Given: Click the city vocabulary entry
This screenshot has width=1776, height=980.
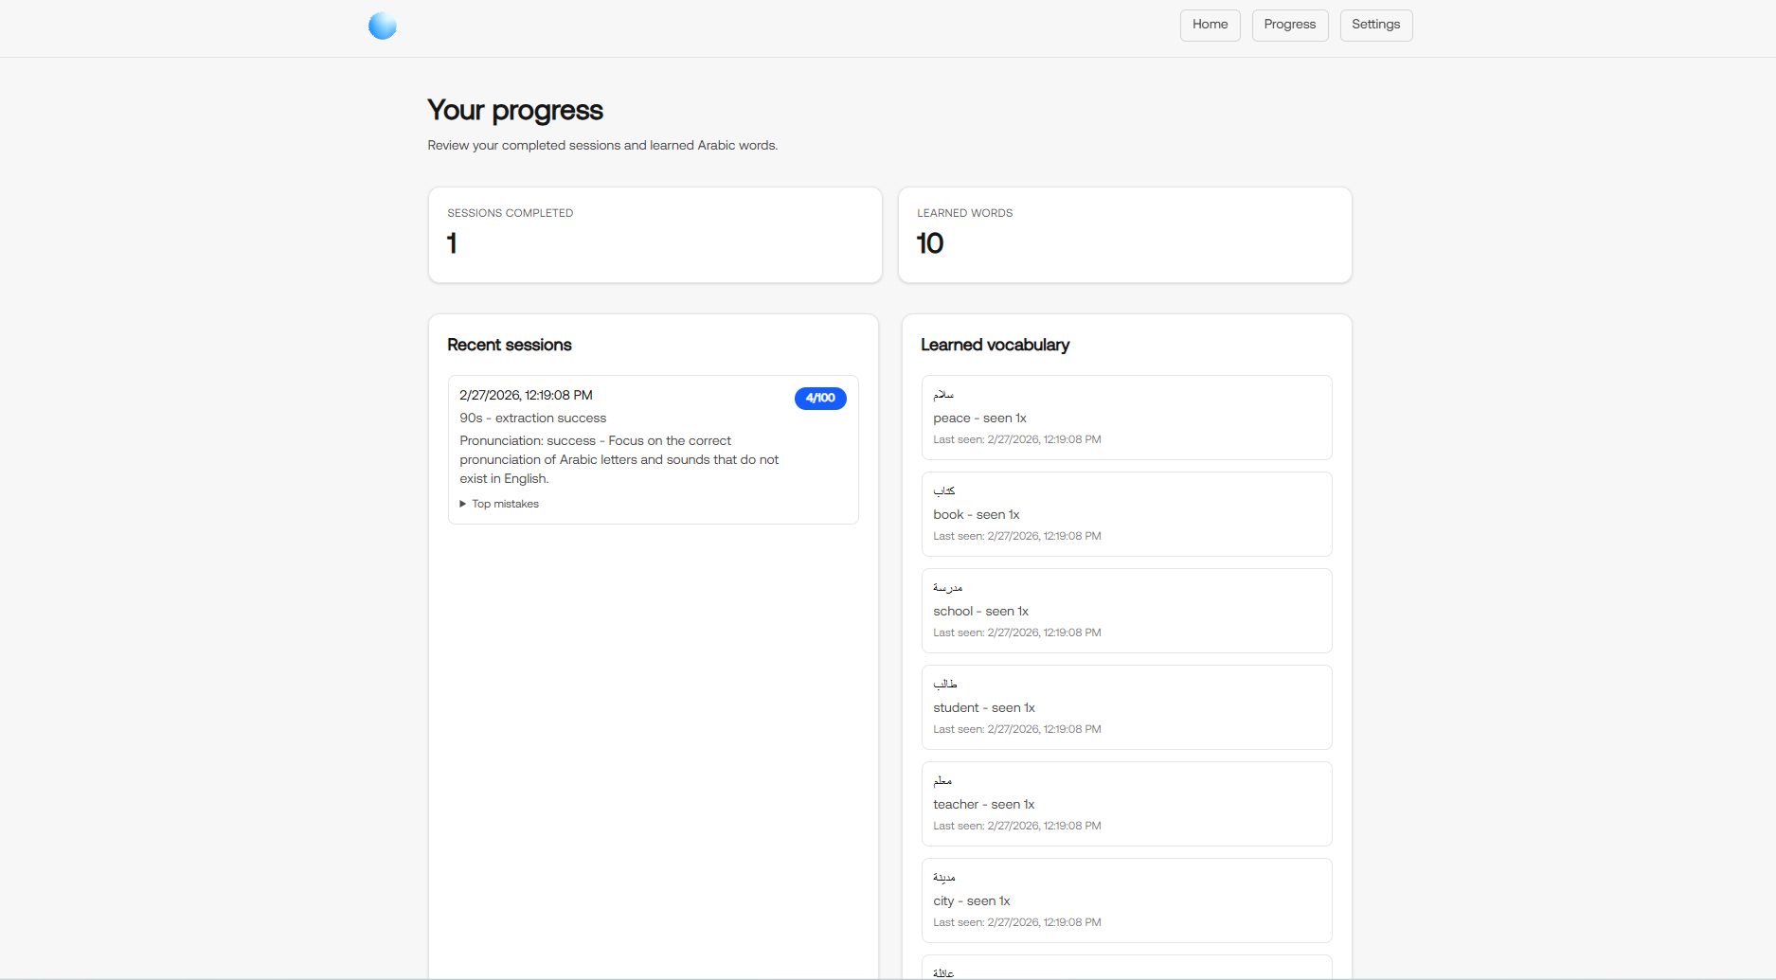Looking at the screenshot, I should click(x=1126, y=900).
